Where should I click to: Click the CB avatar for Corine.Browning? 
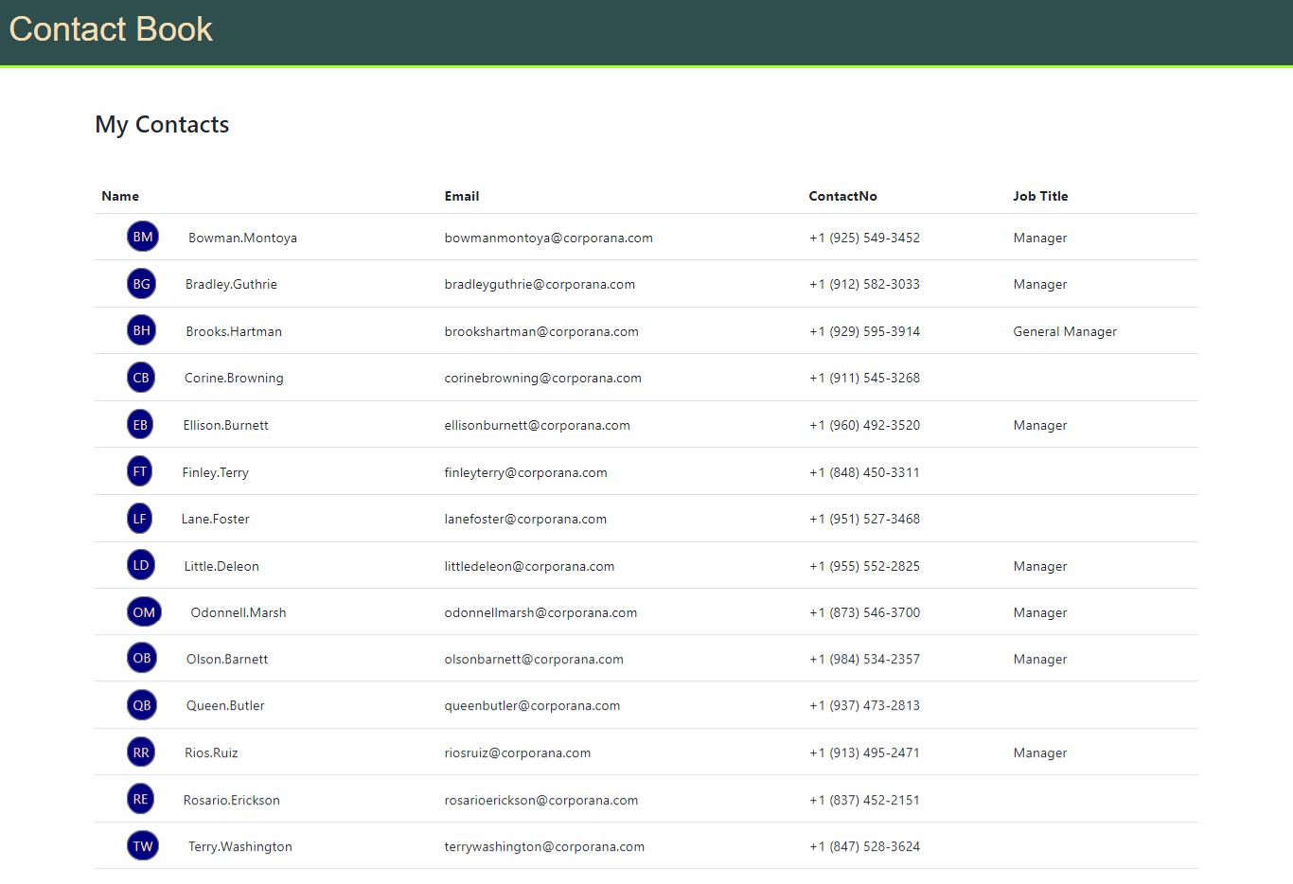pos(141,378)
